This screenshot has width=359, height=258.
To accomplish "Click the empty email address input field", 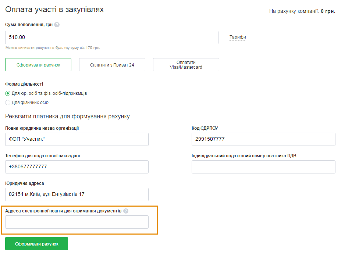I will coord(77,222).
